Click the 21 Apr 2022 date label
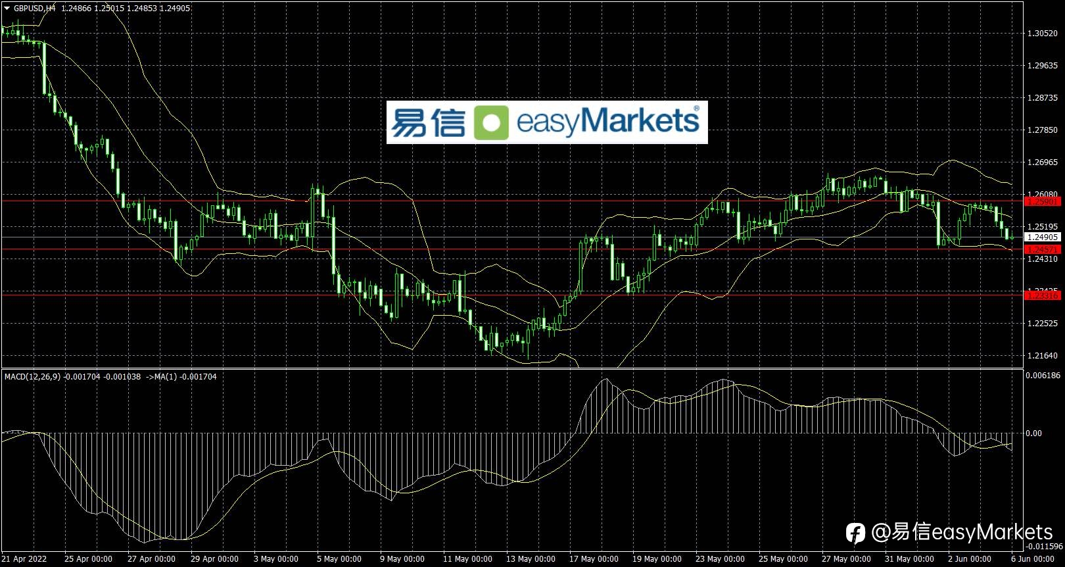Image resolution: width=1065 pixels, height=567 pixels. (24, 559)
